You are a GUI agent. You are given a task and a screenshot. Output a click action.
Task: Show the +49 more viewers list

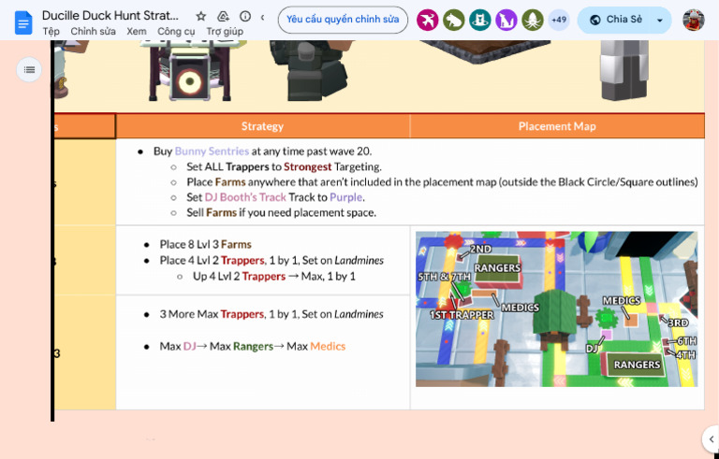point(559,20)
